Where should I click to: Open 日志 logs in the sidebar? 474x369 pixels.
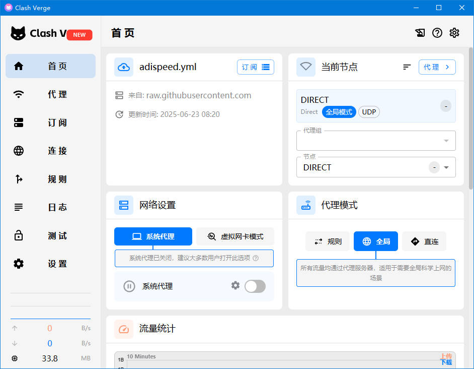coord(50,207)
